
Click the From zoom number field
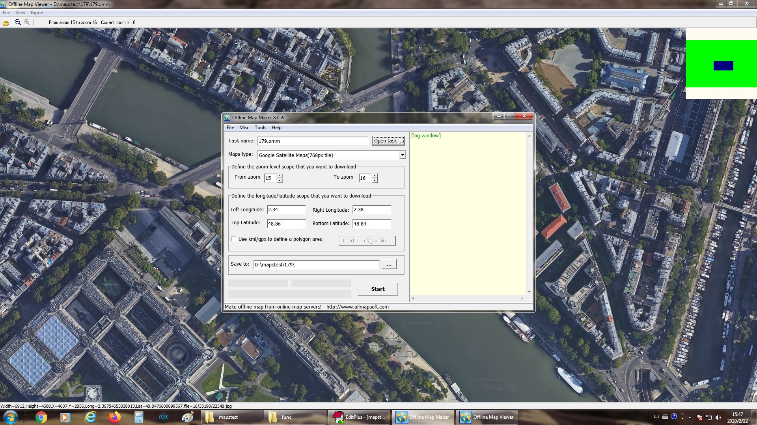[270, 178]
